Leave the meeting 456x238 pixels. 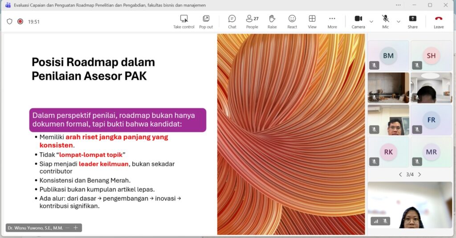click(439, 22)
